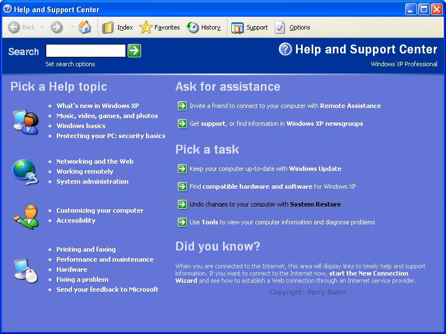Click Use Tools task link text

click(x=282, y=222)
